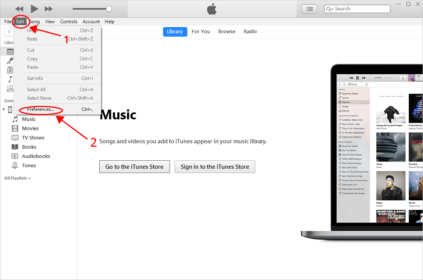423x280 pixels.
Task: Open the Up Next list button
Action: point(309,9)
